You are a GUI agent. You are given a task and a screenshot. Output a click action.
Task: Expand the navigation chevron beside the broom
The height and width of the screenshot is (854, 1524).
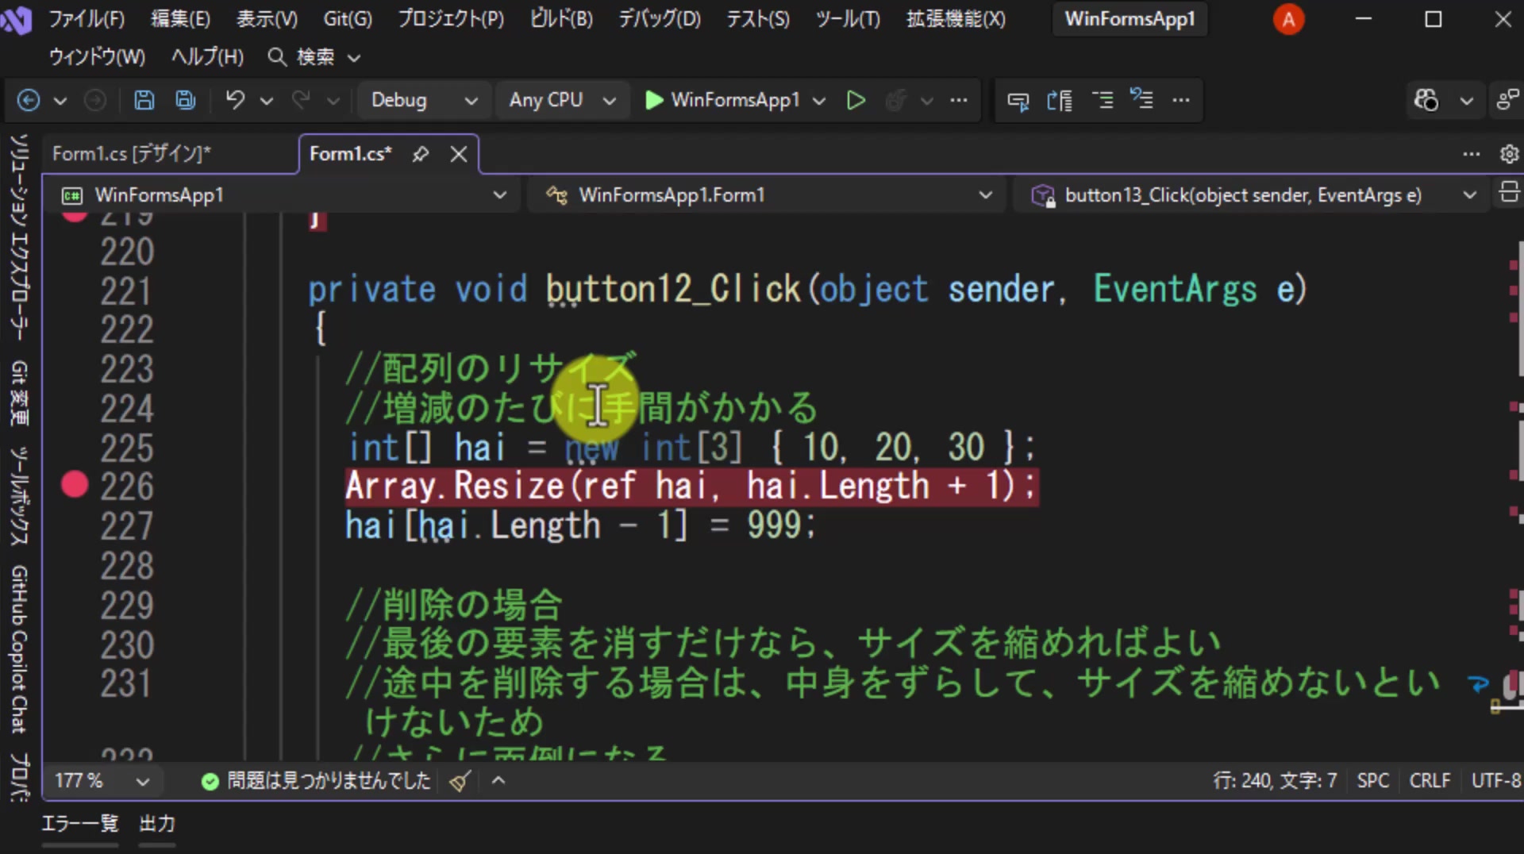(498, 781)
